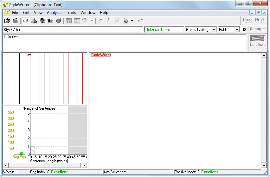Viewport: 270px width, 177px height.
Task: Click the load clipboard text icon
Action: point(15,21)
